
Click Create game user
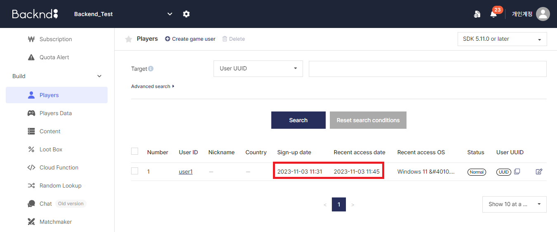click(190, 39)
